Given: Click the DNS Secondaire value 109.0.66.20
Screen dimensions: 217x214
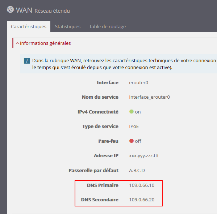Looking at the screenshot, I should pyautogui.click(x=142, y=200).
